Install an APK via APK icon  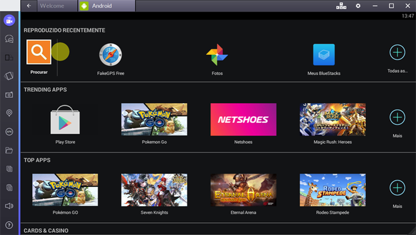pos(9,132)
